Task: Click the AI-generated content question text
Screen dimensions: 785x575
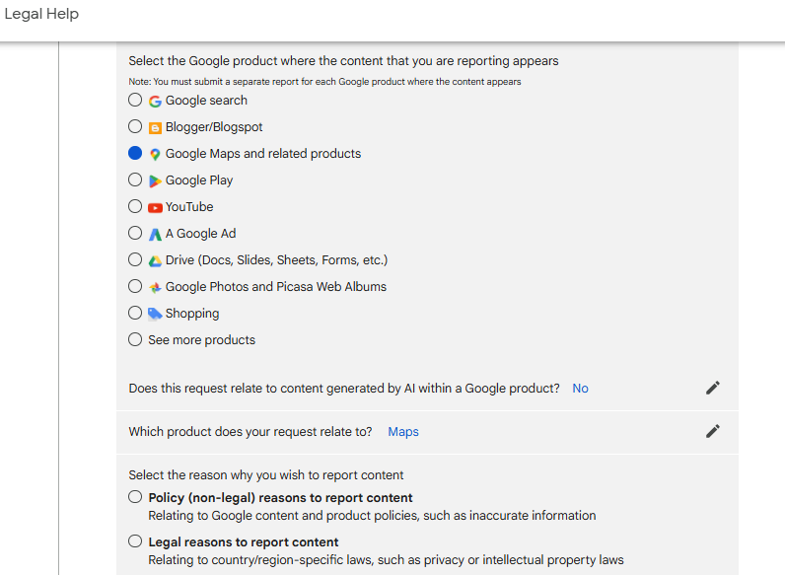Action: pos(344,389)
